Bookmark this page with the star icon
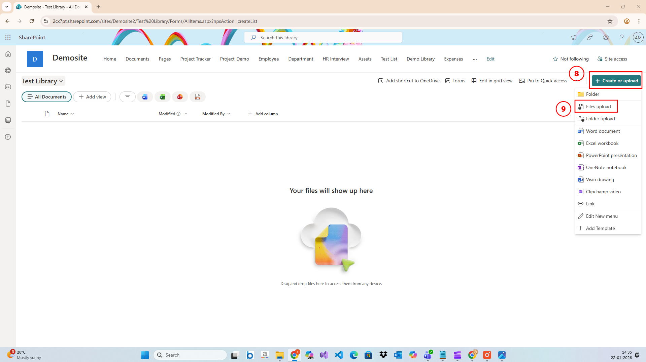This screenshot has height=362, width=646. click(x=610, y=21)
